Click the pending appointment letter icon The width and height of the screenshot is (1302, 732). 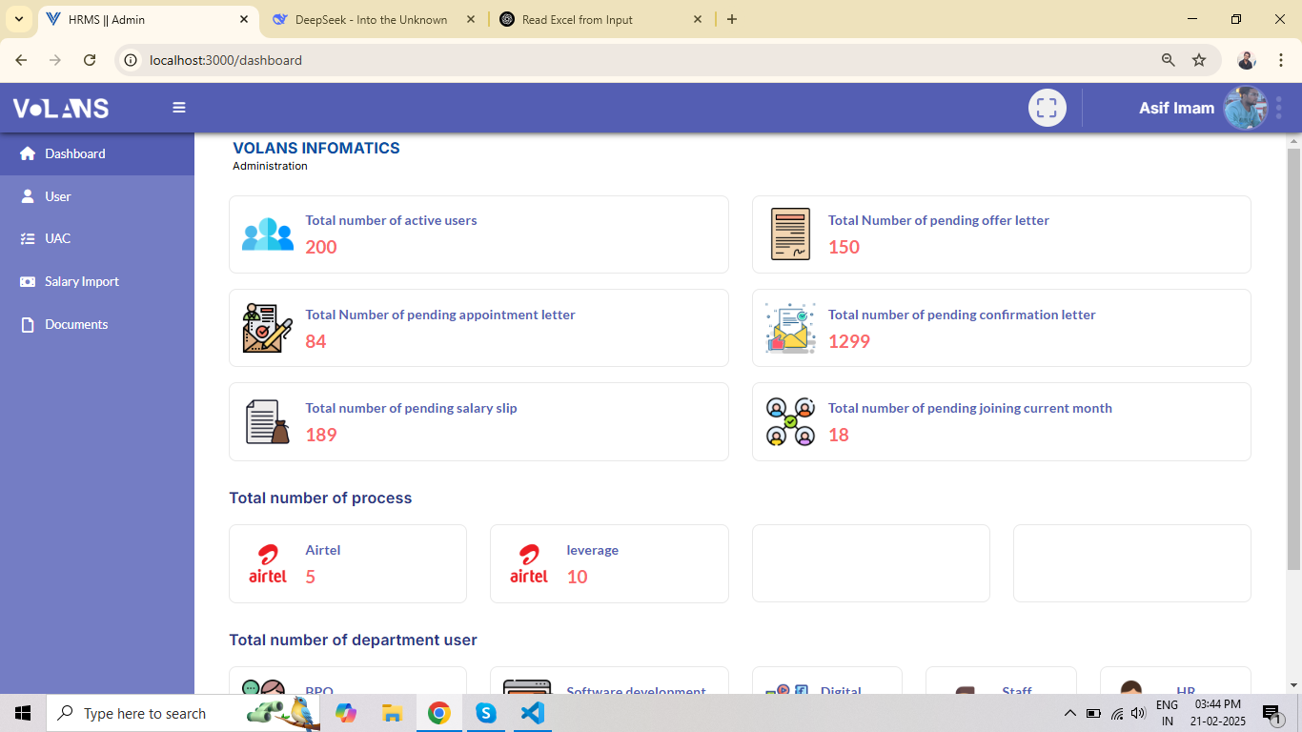tap(268, 328)
